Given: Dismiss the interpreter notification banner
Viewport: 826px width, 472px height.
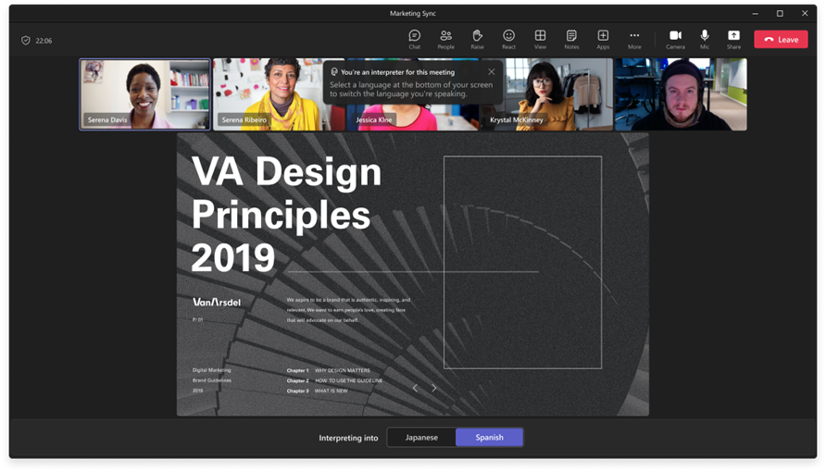Looking at the screenshot, I should [x=492, y=71].
